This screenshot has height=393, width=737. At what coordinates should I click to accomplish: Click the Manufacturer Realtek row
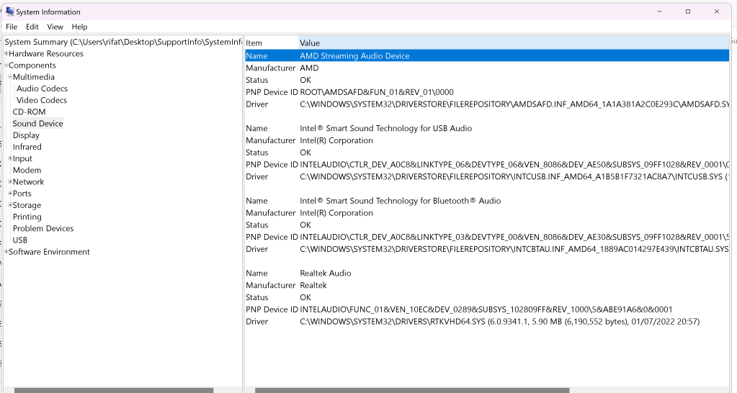(x=487, y=285)
